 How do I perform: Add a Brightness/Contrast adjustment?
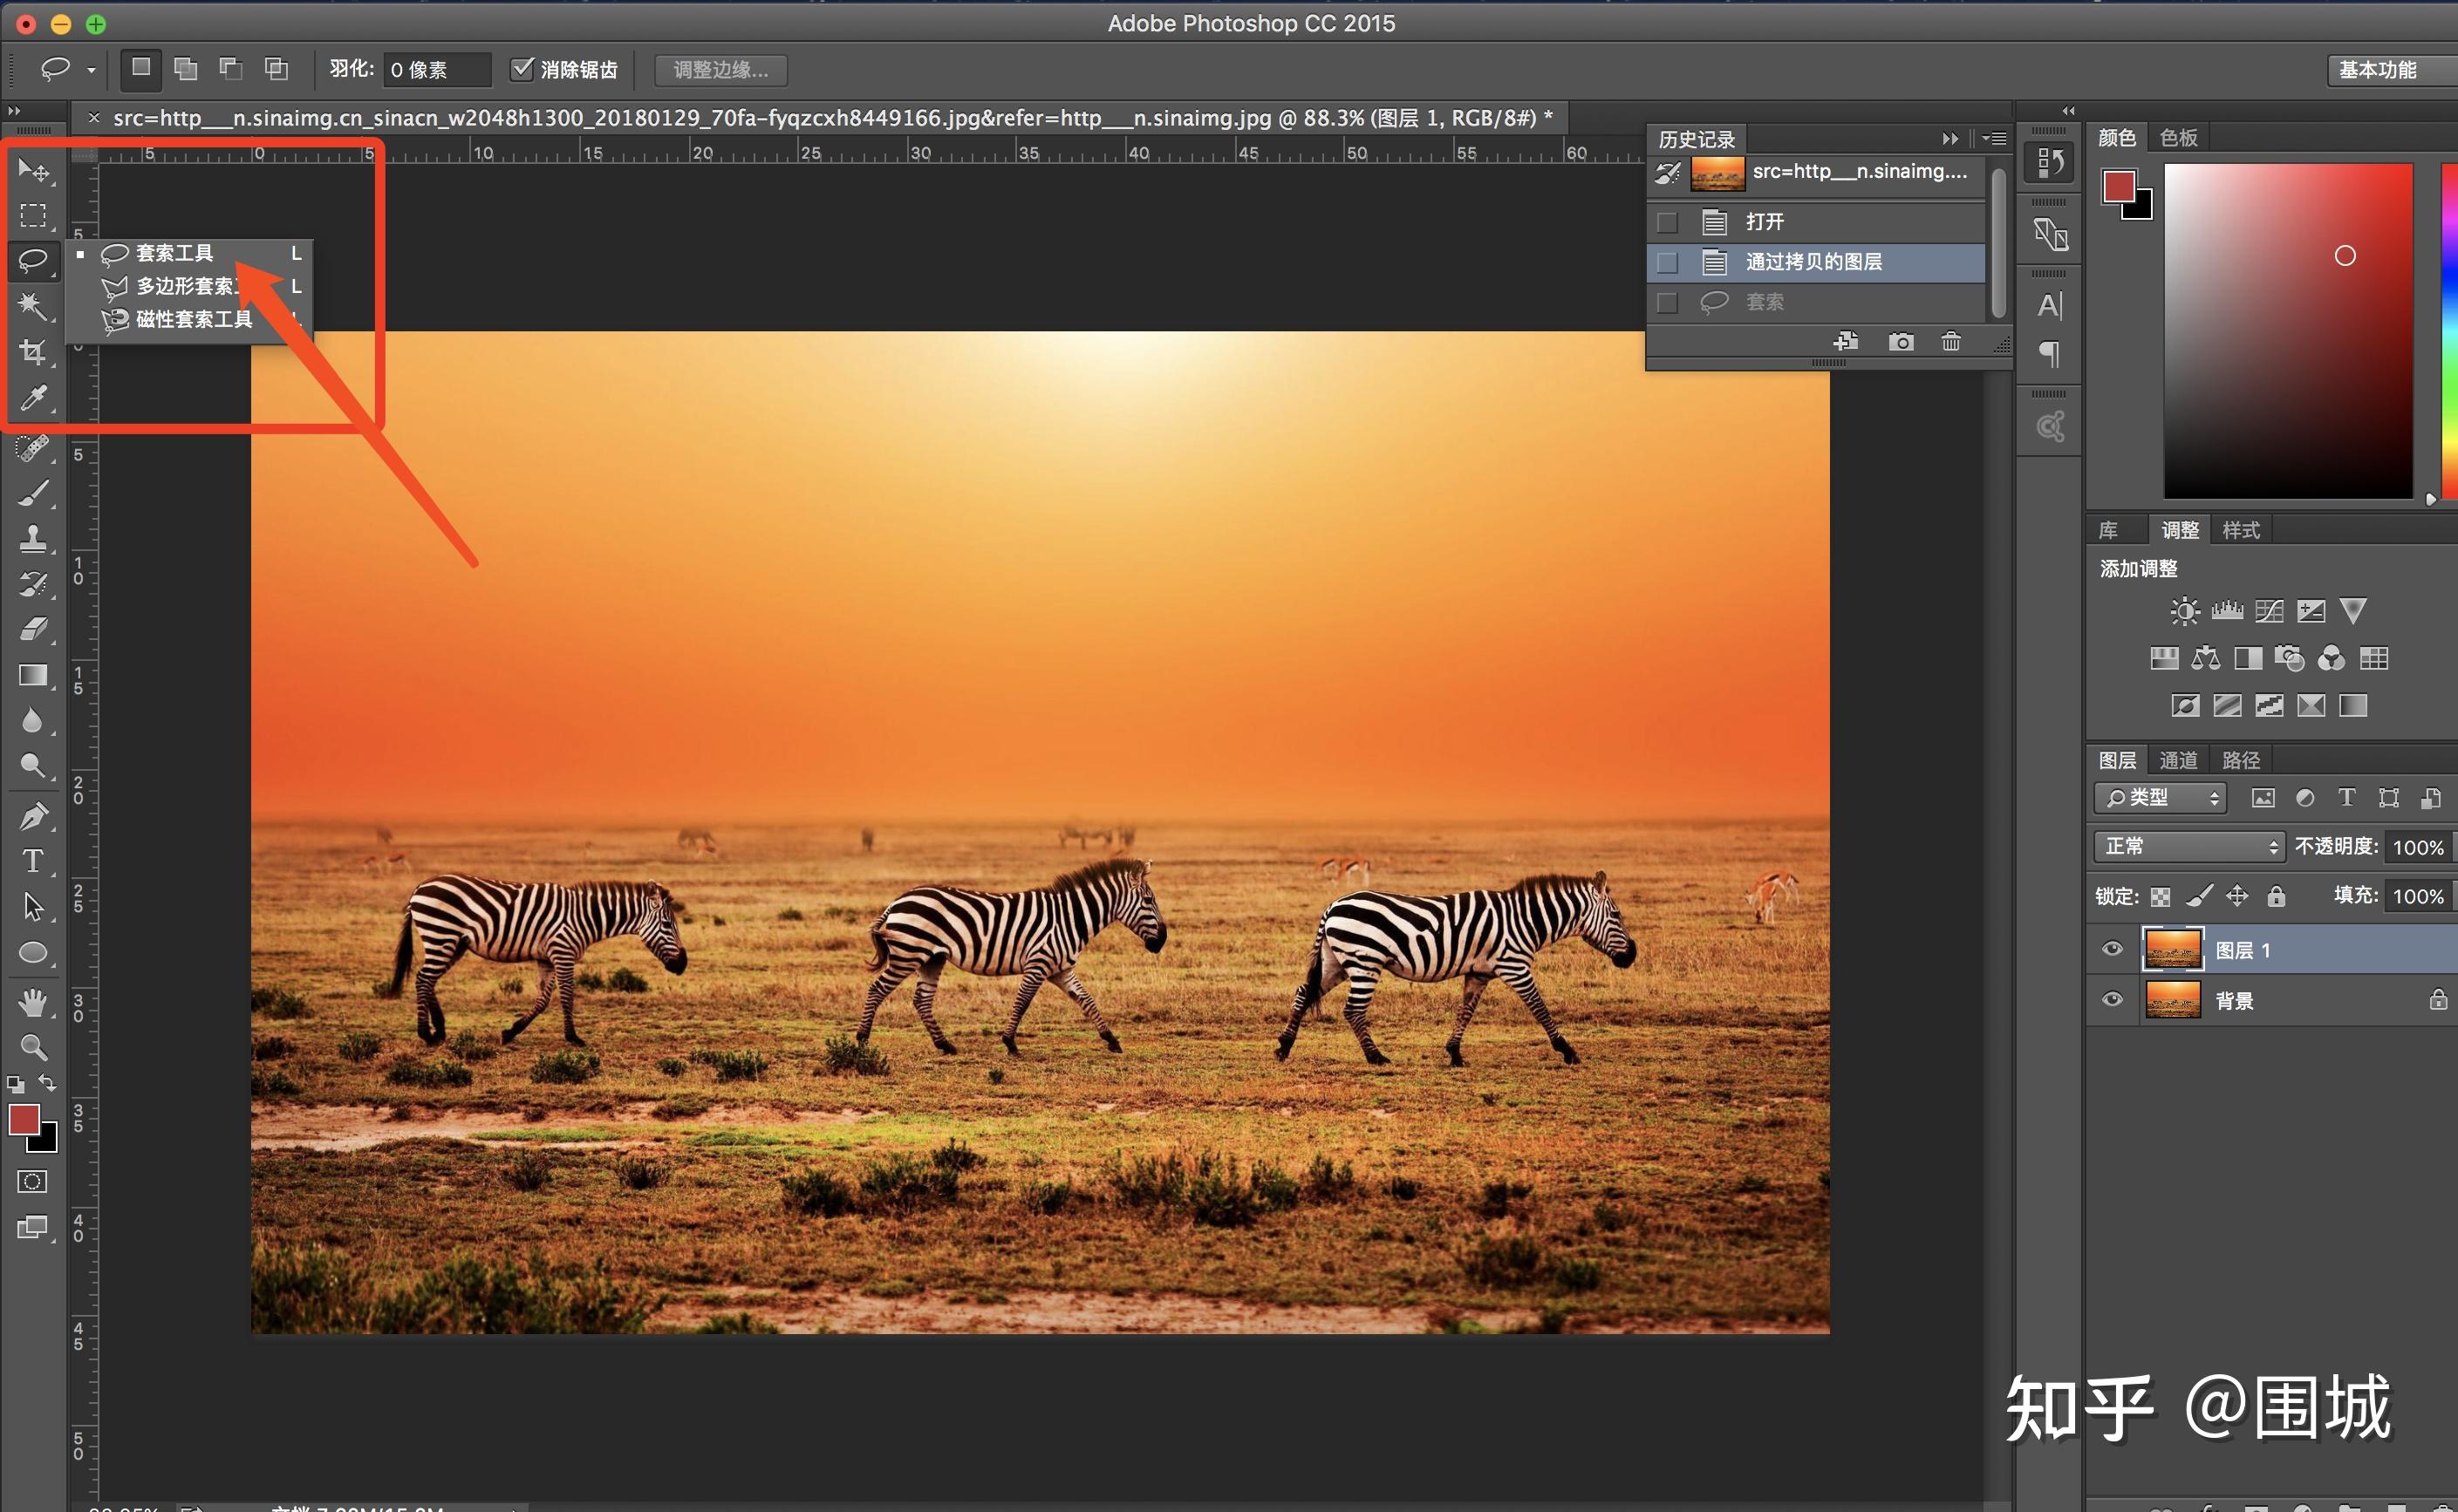pyautogui.click(x=2184, y=611)
